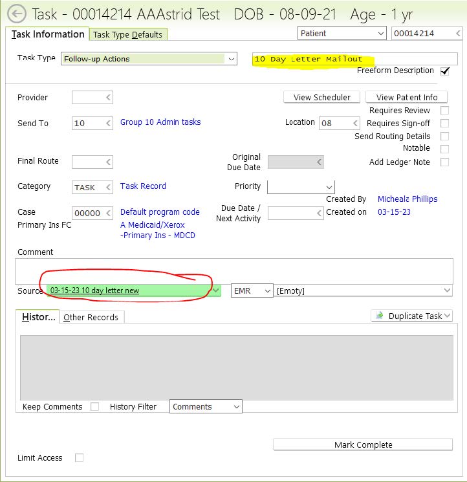Expand the Task Type dropdown
Viewport: 467px width, 482px height.
coord(232,59)
